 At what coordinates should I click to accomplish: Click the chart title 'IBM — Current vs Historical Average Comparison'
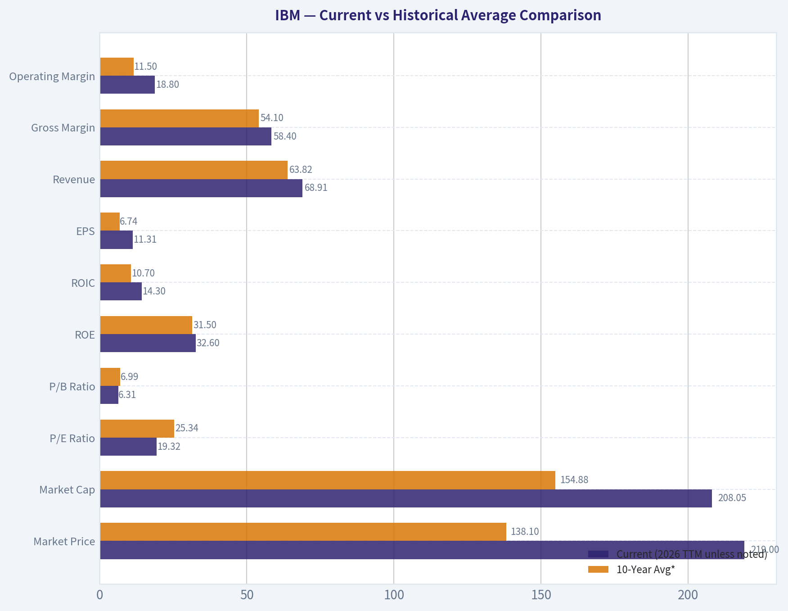click(x=438, y=15)
